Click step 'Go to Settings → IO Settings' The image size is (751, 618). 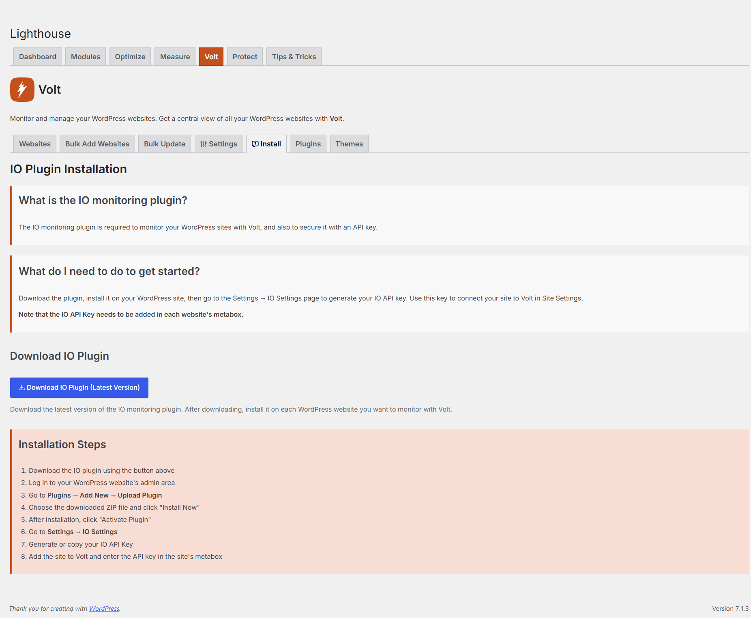point(73,532)
